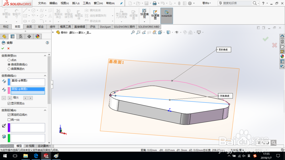Click the Instant2D toolbar button
285x160 pixels.
pyautogui.click(x=166, y=16)
